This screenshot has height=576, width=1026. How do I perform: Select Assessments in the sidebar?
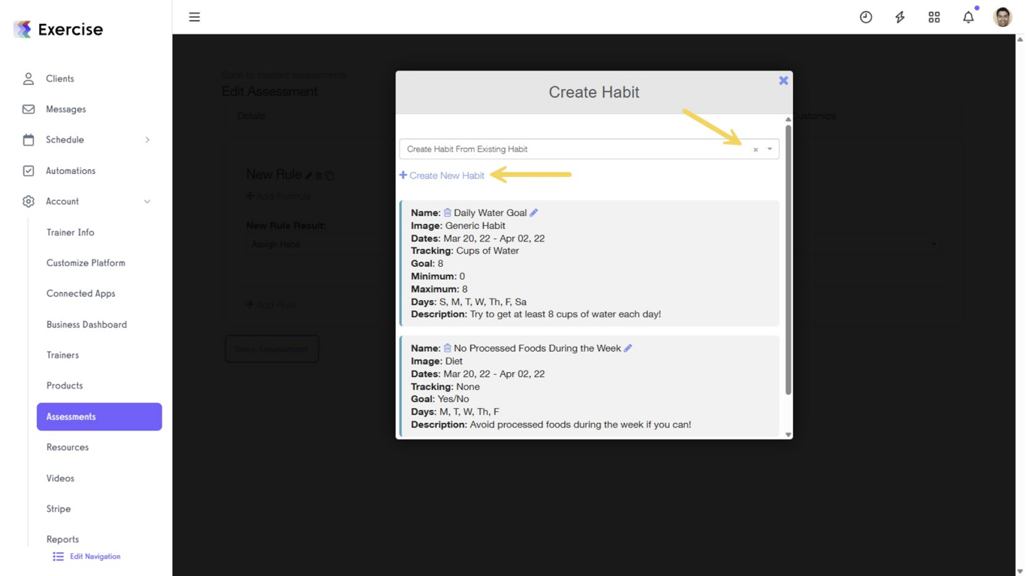pyautogui.click(x=71, y=416)
